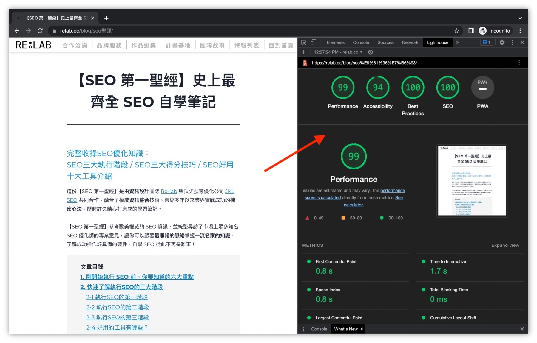Click the more tabs chevron in DevTools
The image size is (537, 343).
coord(458,42)
